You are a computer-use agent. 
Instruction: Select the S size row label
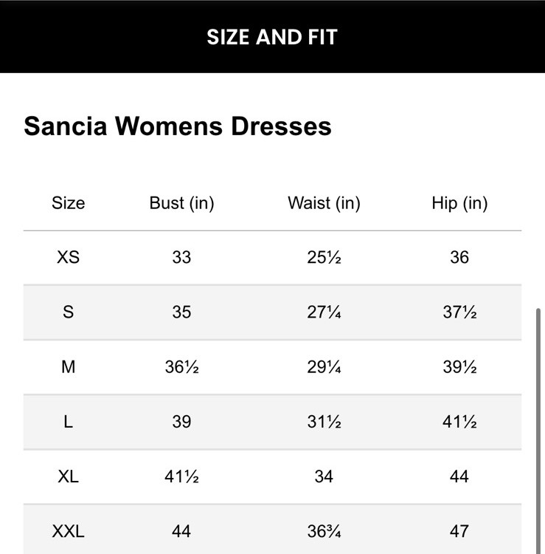click(68, 312)
